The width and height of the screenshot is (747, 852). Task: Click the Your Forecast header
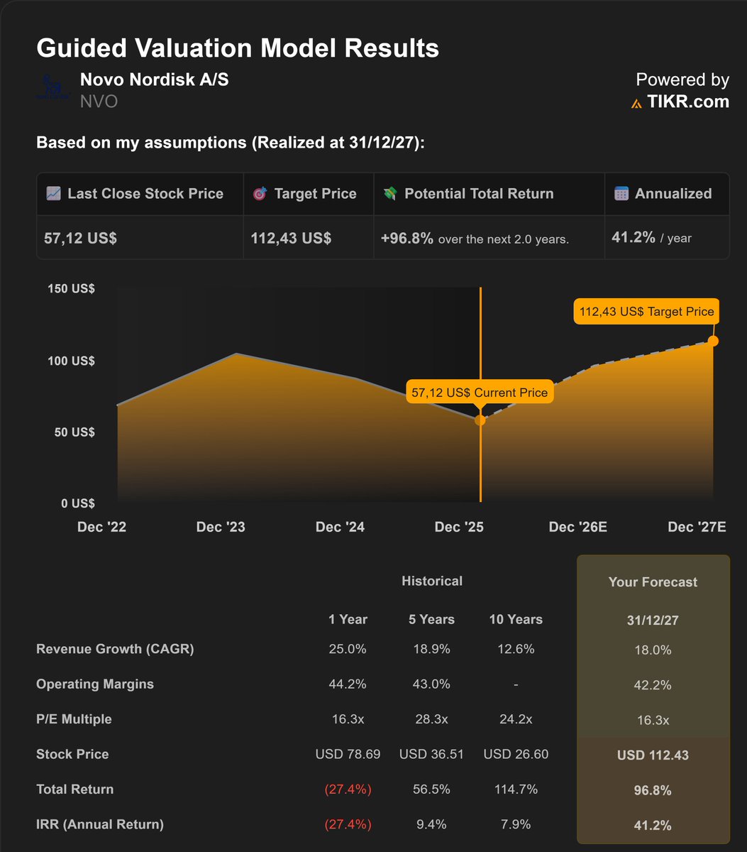653,581
